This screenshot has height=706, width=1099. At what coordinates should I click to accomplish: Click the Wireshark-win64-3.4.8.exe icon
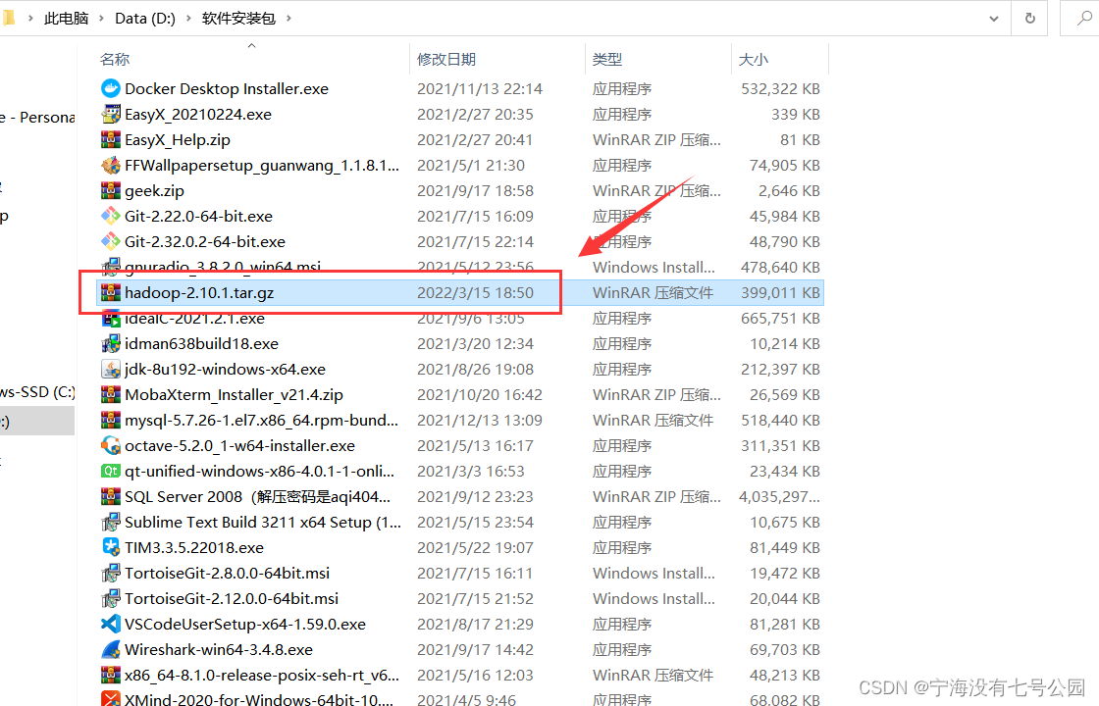111,650
